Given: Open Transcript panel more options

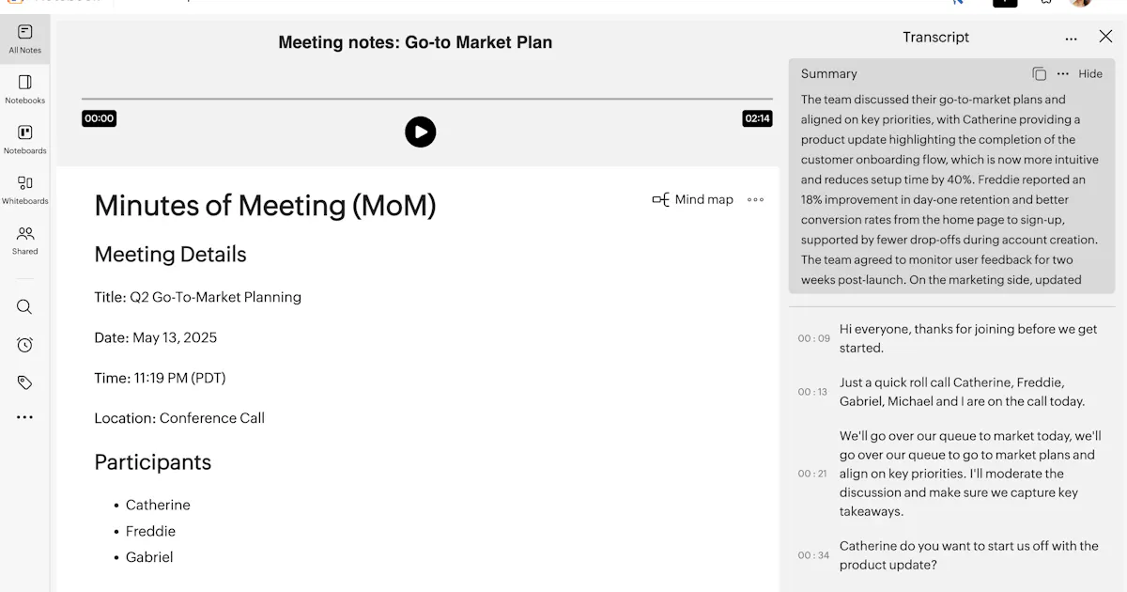Looking at the screenshot, I should tap(1072, 39).
